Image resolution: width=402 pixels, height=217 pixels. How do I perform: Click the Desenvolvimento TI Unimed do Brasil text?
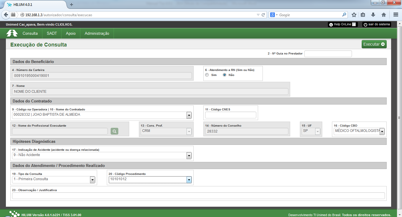click(314, 215)
